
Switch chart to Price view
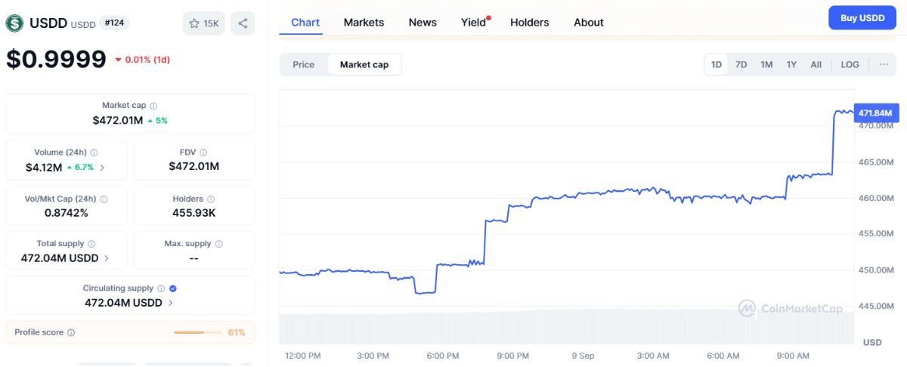tap(304, 64)
